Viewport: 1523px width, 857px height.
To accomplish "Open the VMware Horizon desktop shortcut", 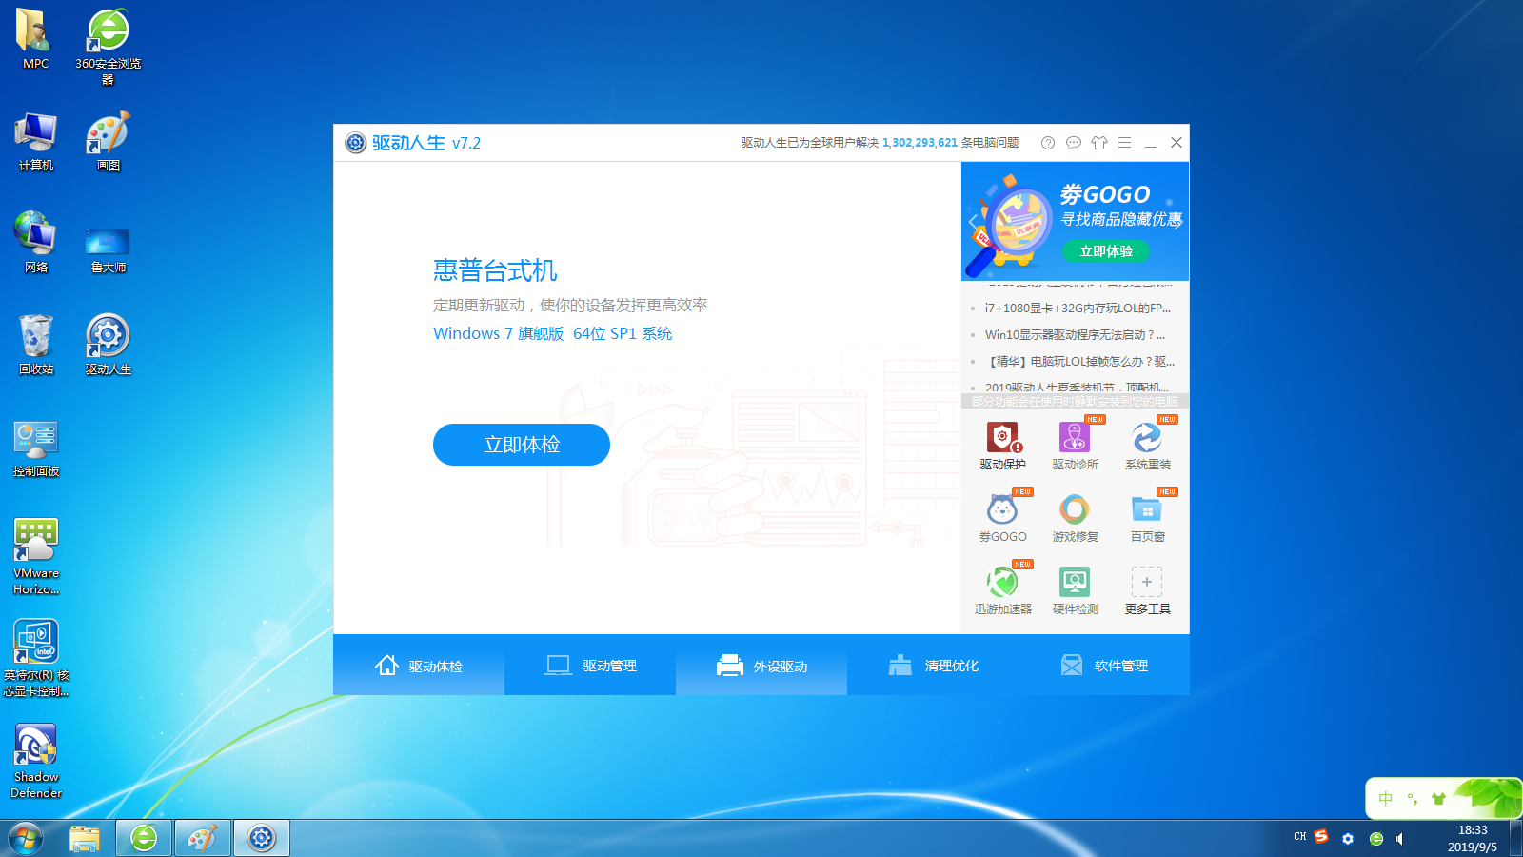I will click(x=35, y=556).
